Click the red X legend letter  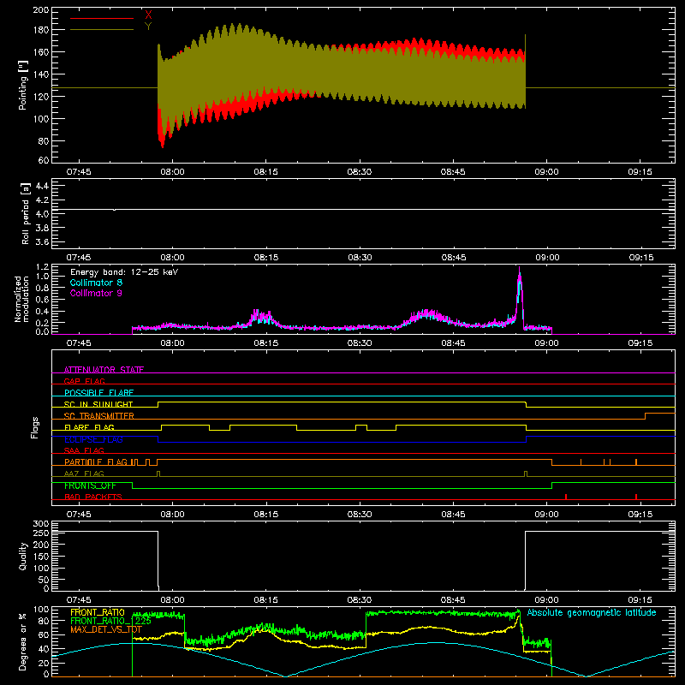click(x=148, y=15)
